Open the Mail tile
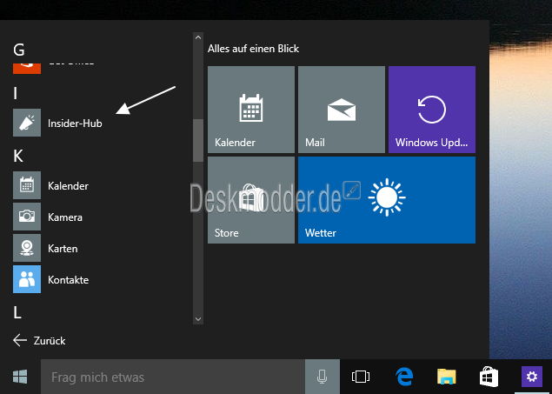 click(341, 110)
